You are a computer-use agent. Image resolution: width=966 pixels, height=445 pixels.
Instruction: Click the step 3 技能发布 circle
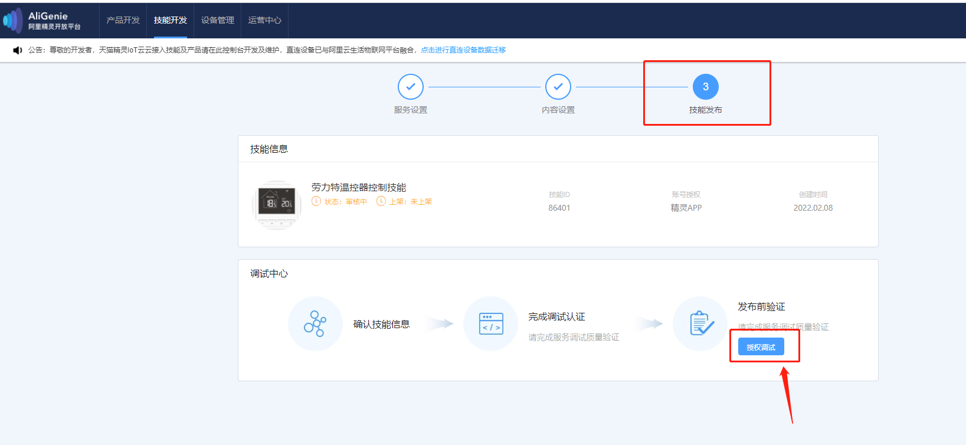pos(706,87)
